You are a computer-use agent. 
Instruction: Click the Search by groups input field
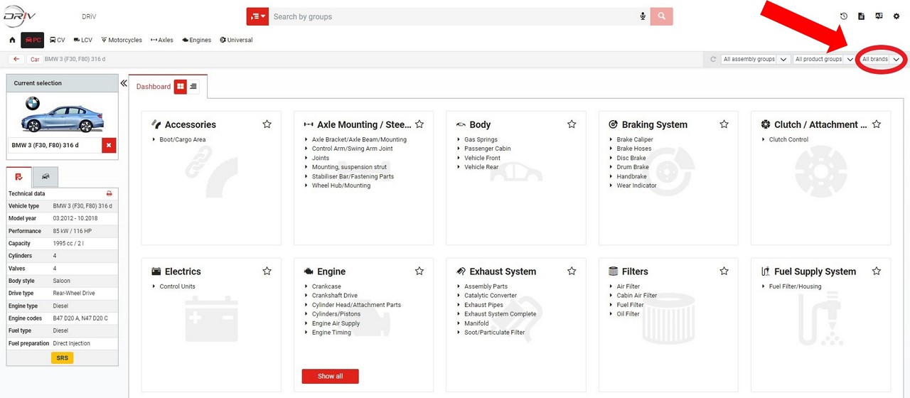(x=455, y=16)
